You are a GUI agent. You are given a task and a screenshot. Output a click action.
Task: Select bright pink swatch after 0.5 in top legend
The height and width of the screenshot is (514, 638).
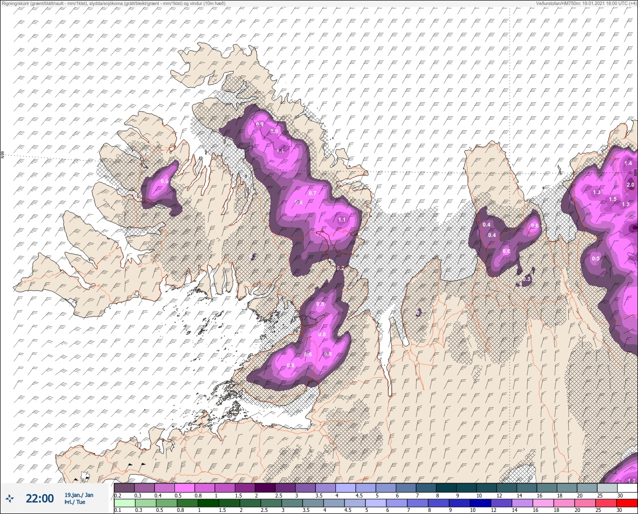pos(184,488)
